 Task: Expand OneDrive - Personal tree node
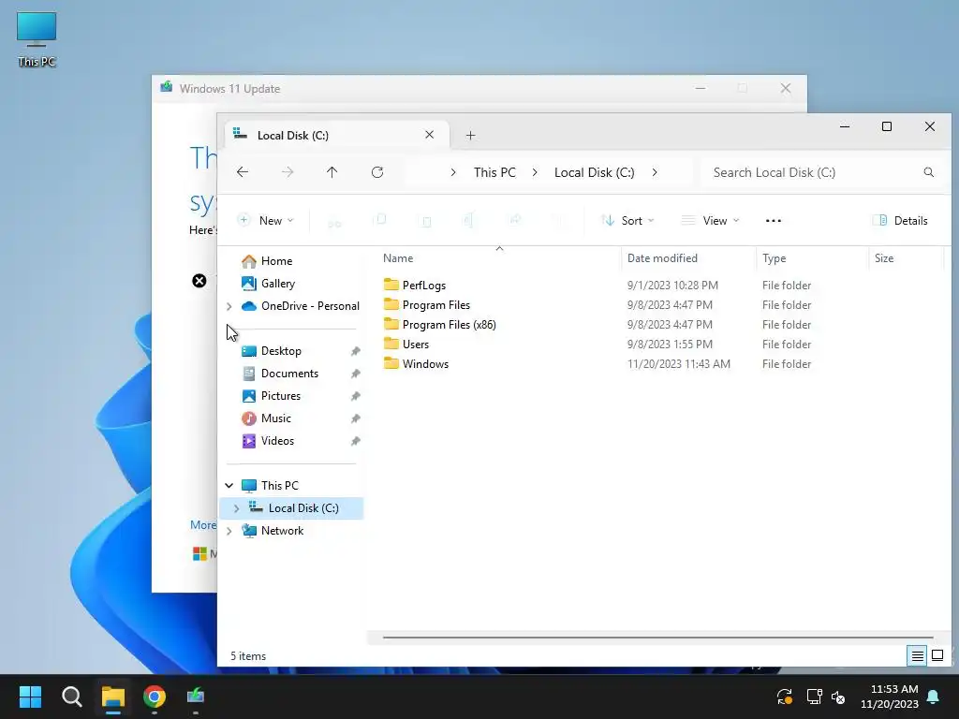pos(229,306)
